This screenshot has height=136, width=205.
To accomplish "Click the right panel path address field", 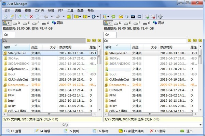I will (x=145, y=41).
